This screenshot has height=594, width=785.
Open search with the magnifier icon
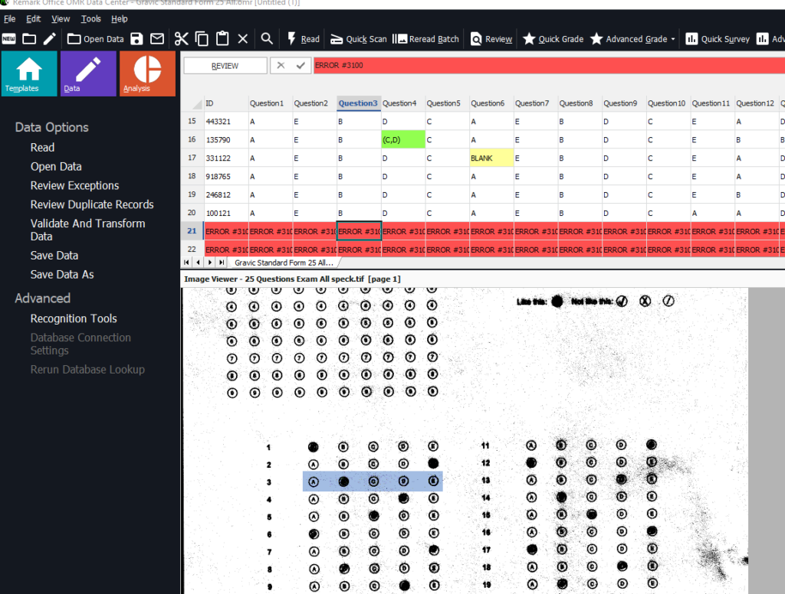pyautogui.click(x=267, y=38)
